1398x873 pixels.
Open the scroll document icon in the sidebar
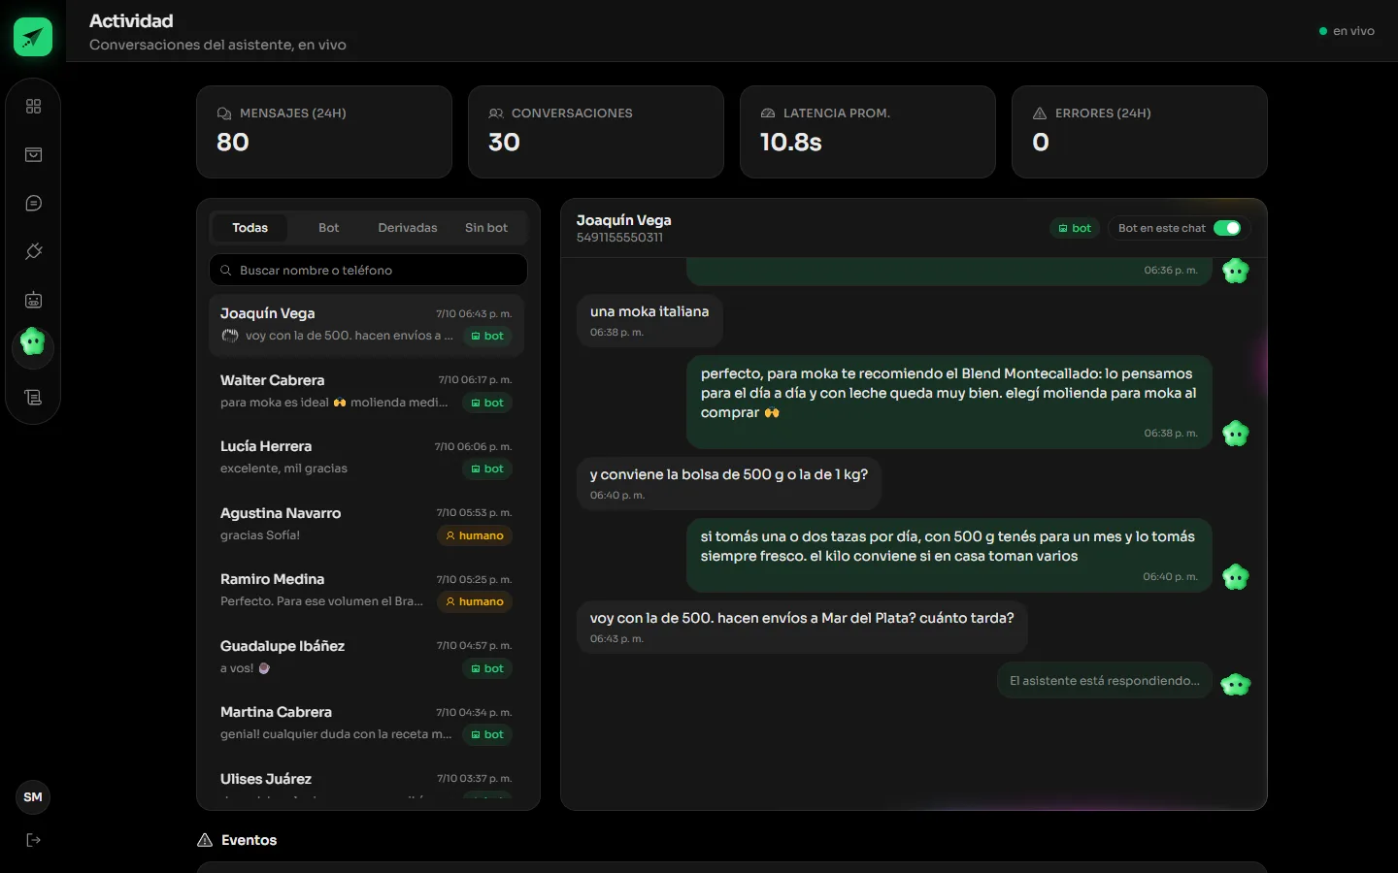pyautogui.click(x=33, y=397)
